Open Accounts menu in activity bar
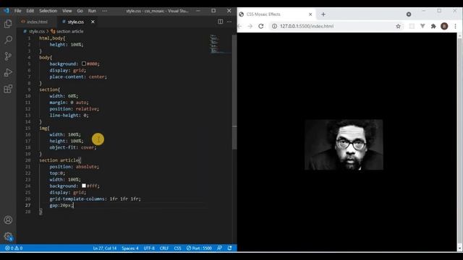 tap(8, 220)
